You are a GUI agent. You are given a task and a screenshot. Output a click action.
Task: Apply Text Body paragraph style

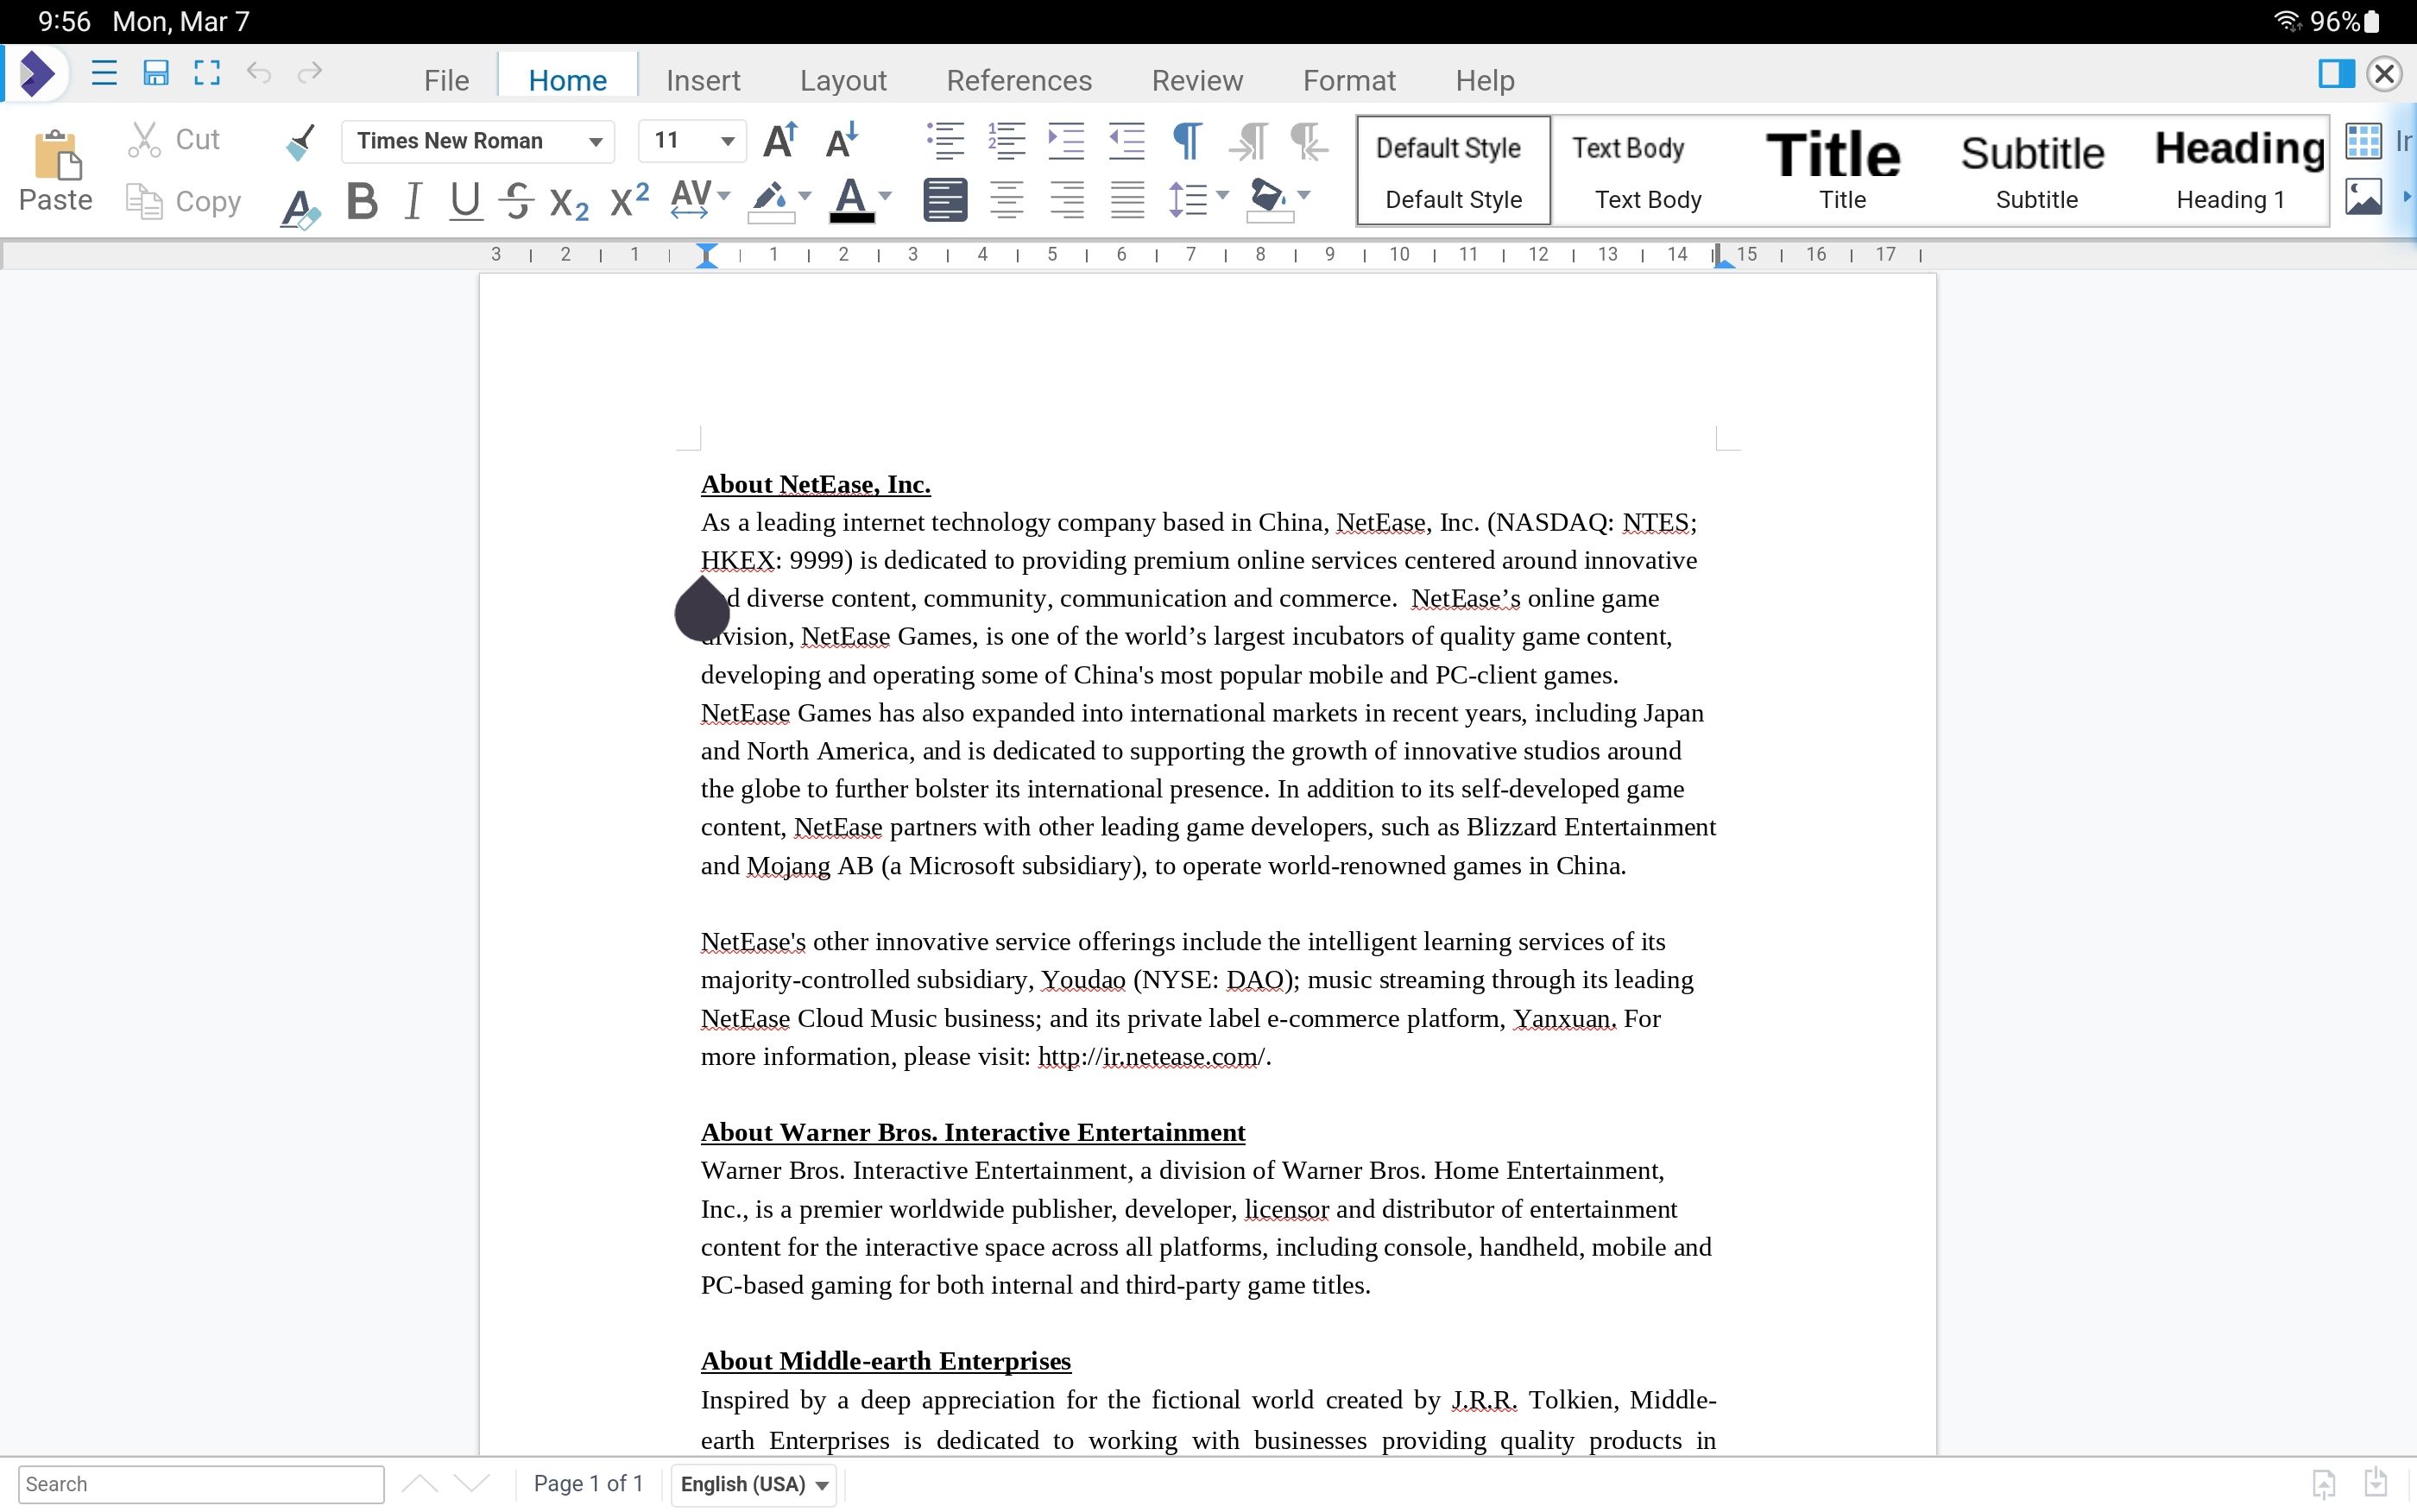click(1648, 171)
